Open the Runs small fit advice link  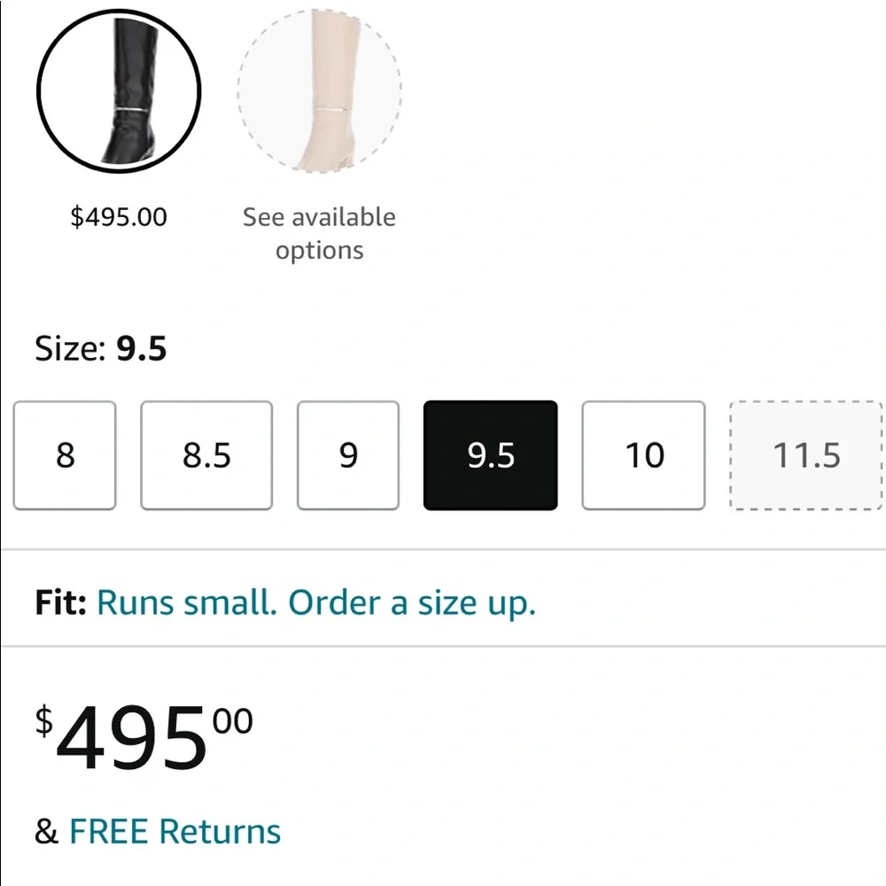pyautogui.click(x=190, y=602)
